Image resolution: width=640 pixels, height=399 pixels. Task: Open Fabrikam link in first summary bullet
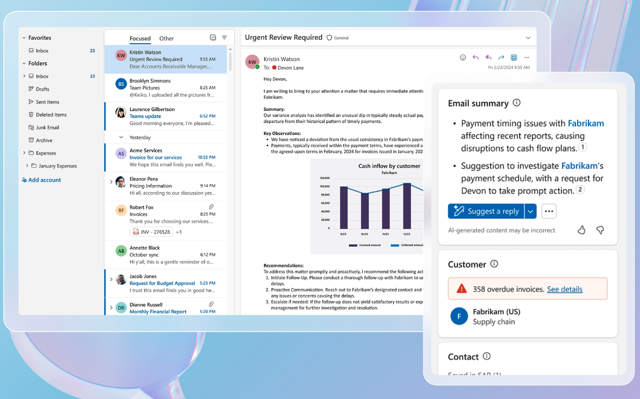click(586, 123)
